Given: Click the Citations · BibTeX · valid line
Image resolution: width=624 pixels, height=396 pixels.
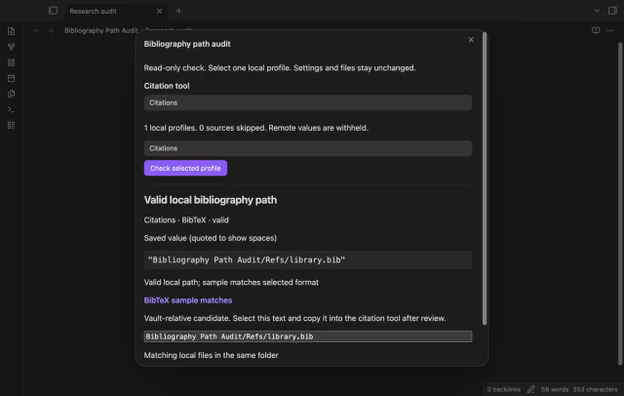Looking at the screenshot, I should [x=186, y=220].
